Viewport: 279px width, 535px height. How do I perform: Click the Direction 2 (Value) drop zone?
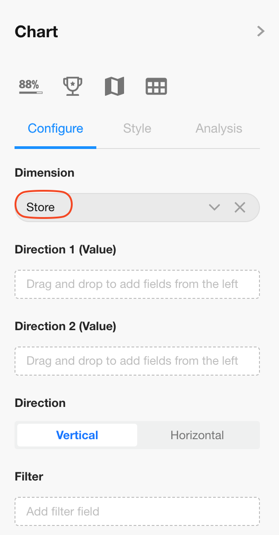137,361
